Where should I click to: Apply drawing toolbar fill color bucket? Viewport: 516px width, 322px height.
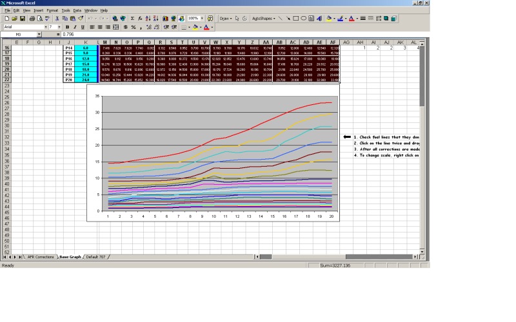tap(329, 19)
